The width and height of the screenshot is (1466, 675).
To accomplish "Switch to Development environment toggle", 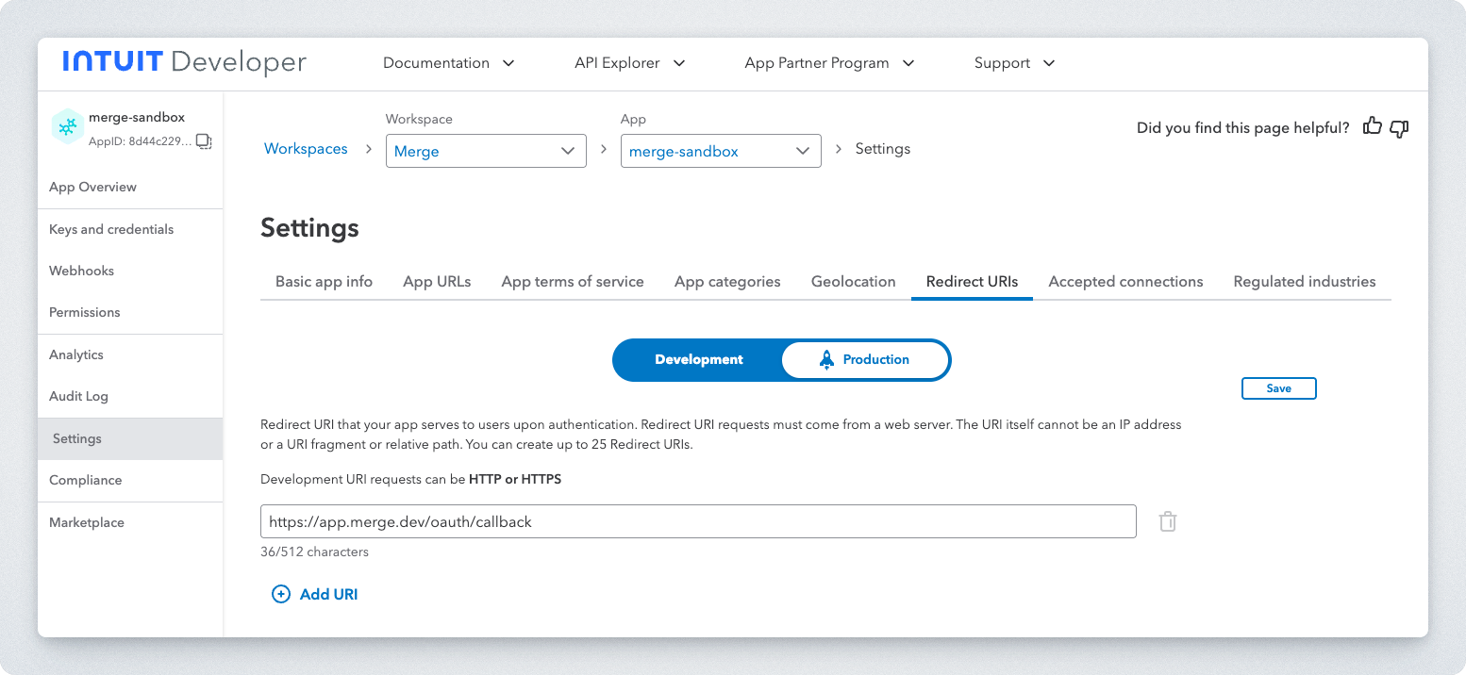I will coord(698,359).
